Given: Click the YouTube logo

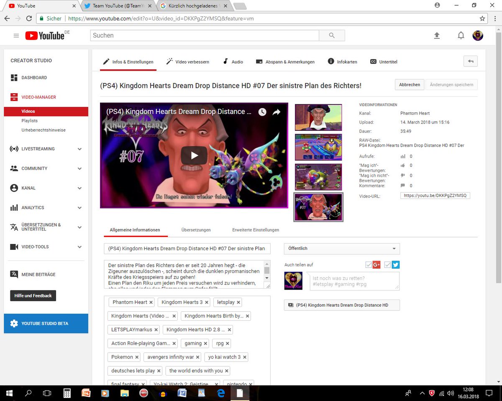Looking at the screenshot, I should point(45,36).
